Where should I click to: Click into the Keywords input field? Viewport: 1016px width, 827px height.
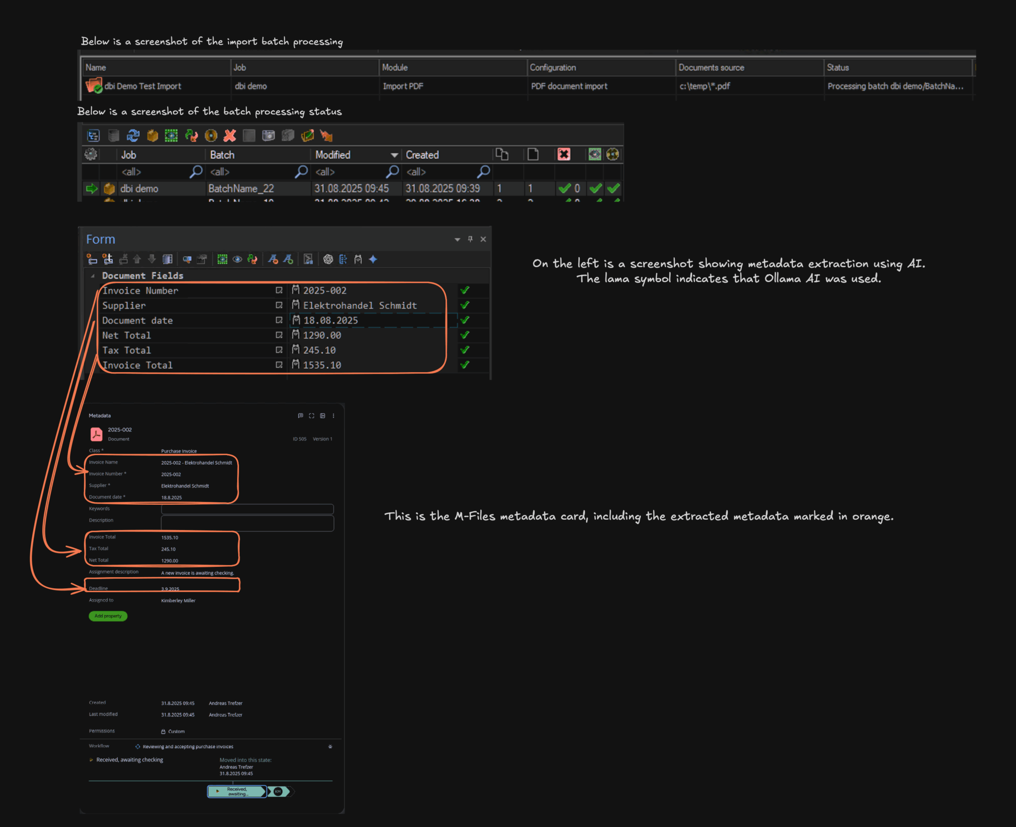click(x=247, y=509)
